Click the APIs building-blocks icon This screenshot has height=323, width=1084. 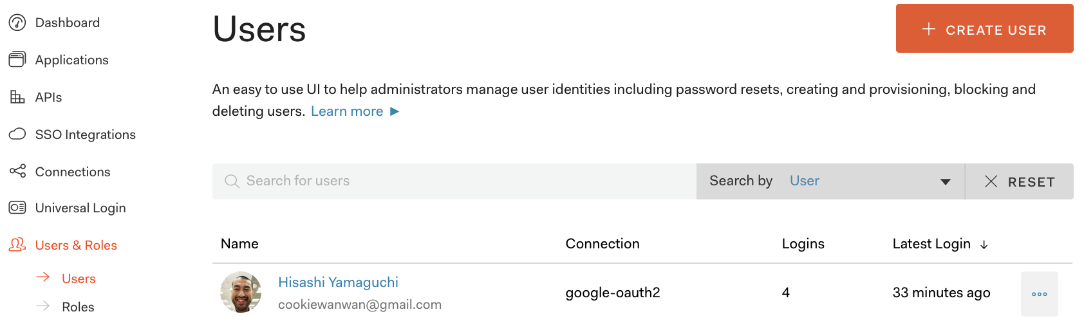[x=17, y=97]
